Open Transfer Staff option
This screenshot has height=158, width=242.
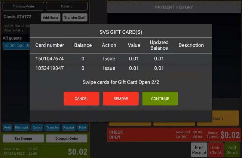tap(75, 18)
